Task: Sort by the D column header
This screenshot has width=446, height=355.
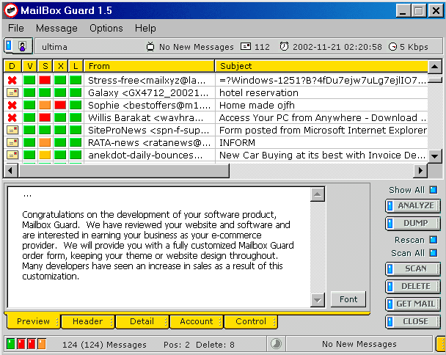Action: pos(12,66)
